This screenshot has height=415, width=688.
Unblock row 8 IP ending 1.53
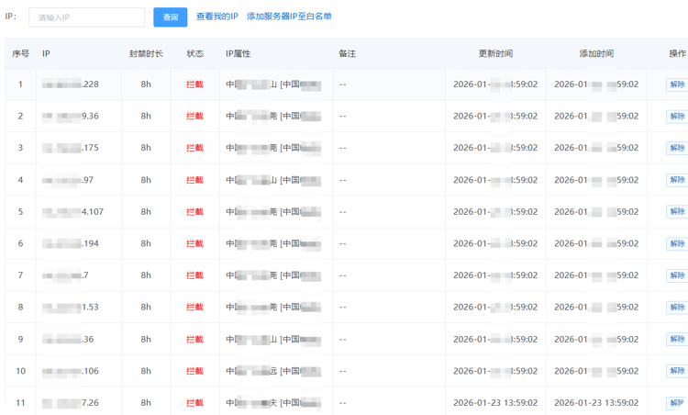click(x=676, y=308)
